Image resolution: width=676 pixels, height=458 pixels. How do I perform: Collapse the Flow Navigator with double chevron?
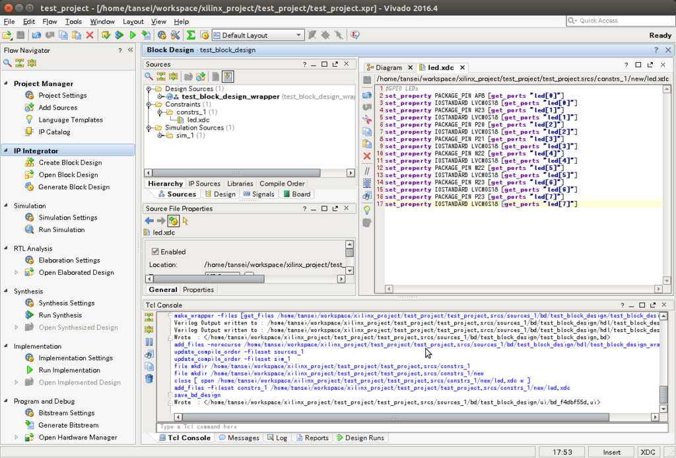(130, 50)
